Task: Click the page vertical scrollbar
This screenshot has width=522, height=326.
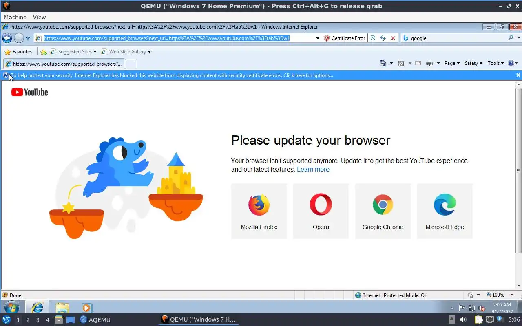Action: coord(519,170)
